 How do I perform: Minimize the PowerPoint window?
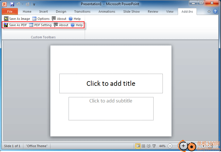pos(193,3)
